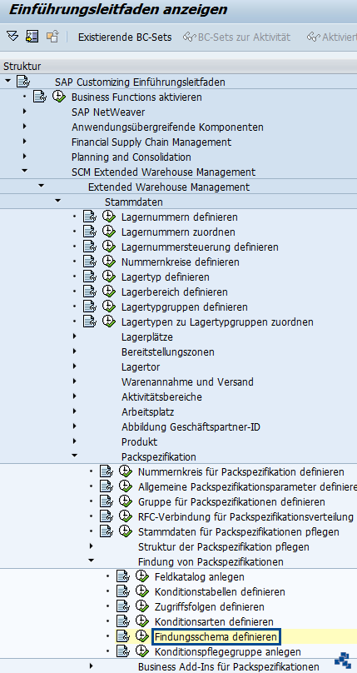Execute activity icon for RFC-Verbindung für Packspezifikationsverteilung
Viewport: 357px width, 673px height.
pos(126,516)
